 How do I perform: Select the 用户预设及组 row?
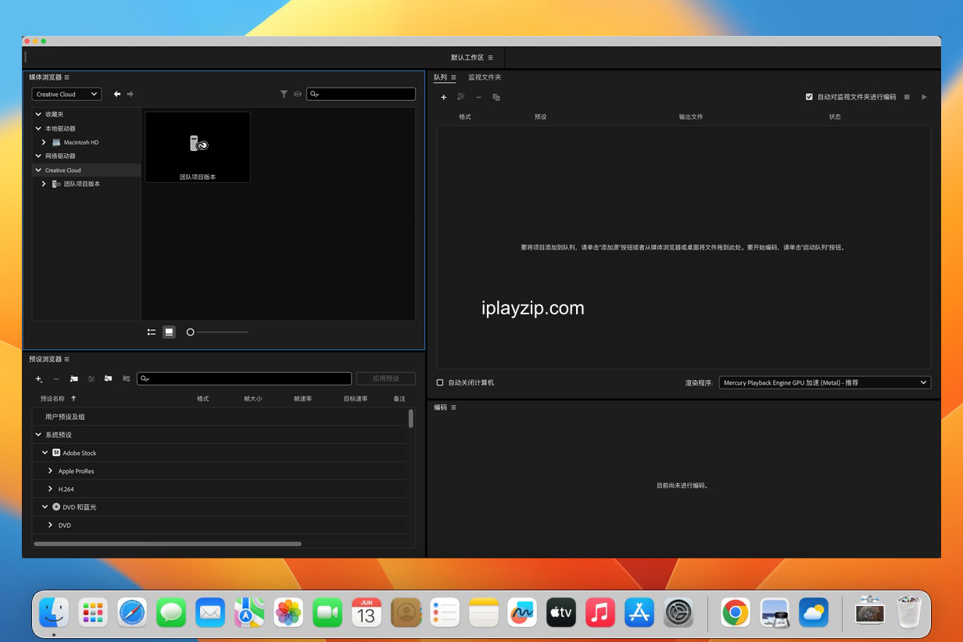pos(219,417)
